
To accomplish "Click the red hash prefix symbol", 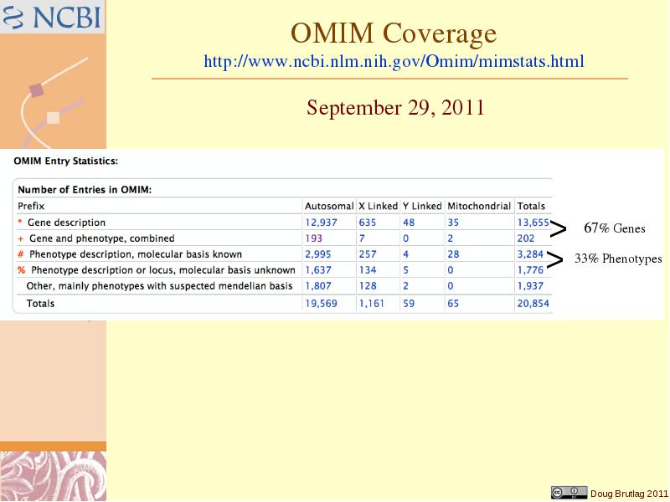I will pyautogui.click(x=20, y=254).
